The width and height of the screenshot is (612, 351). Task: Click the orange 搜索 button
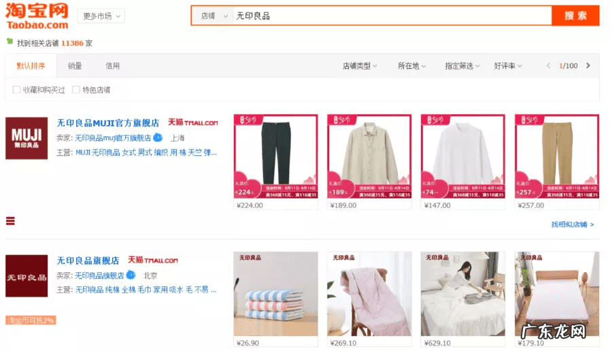coord(575,16)
